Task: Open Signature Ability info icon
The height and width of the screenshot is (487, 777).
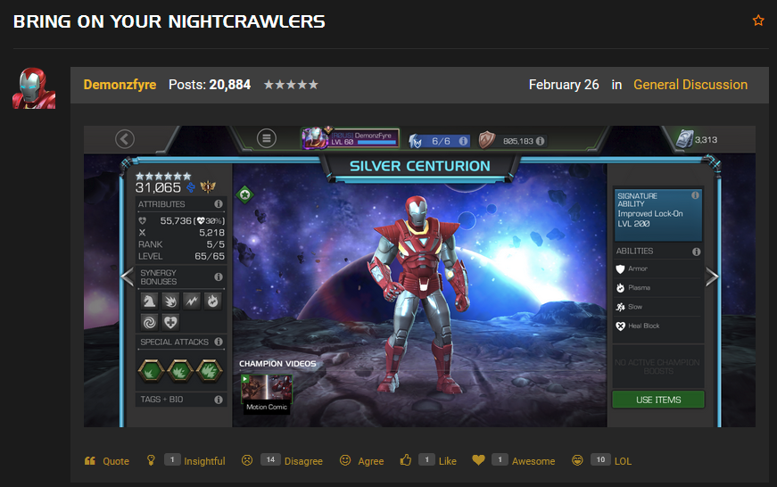Action: pos(695,195)
